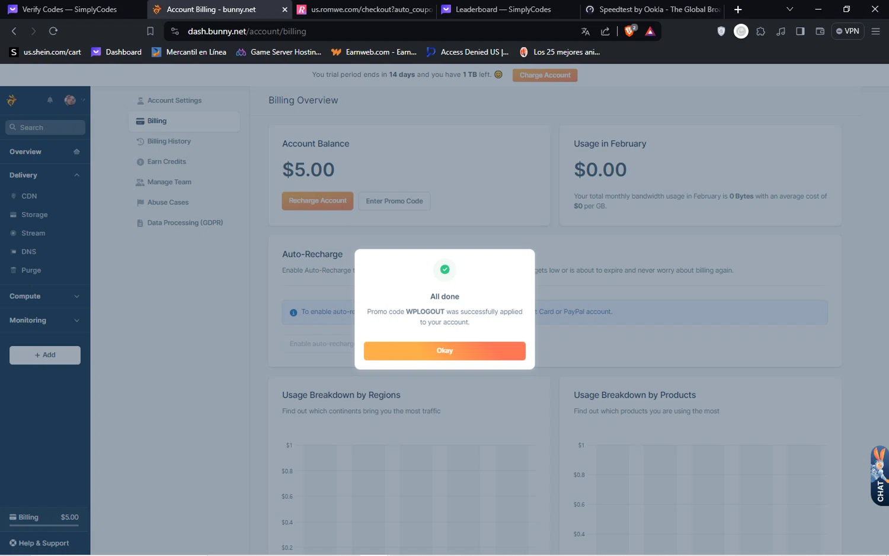889x556 pixels.
Task: Open Data Processing (GDPR)
Action: point(185,223)
